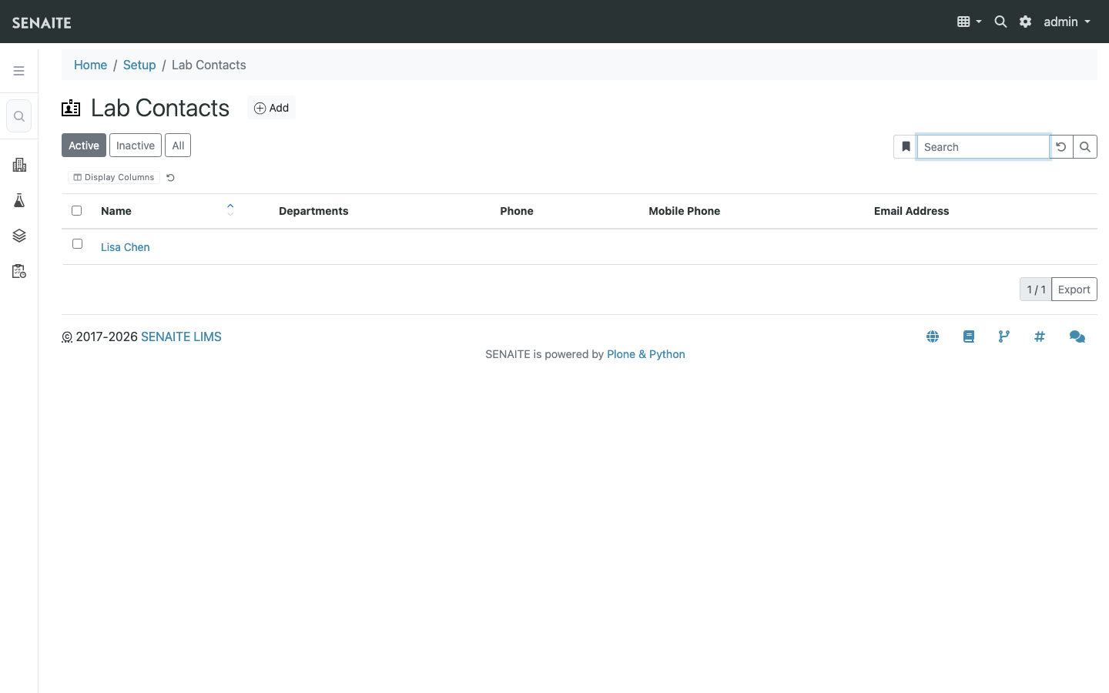Open the gear settings icon in the top bar
This screenshot has width=1109, height=693.
click(1025, 22)
